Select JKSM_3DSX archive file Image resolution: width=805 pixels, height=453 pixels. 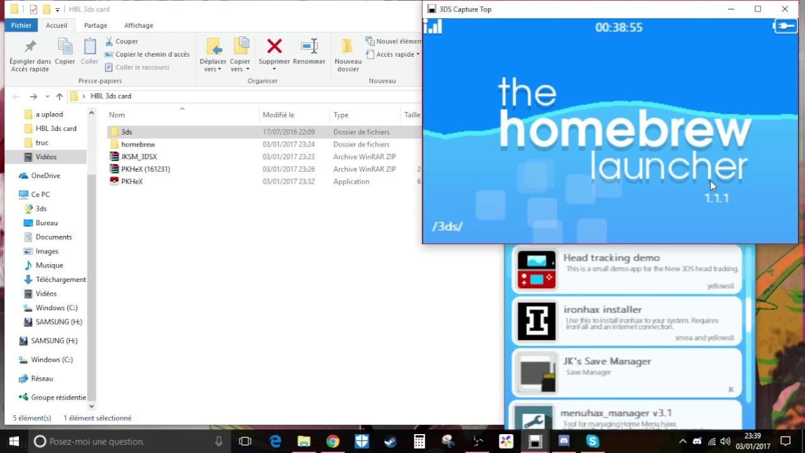tap(138, 157)
